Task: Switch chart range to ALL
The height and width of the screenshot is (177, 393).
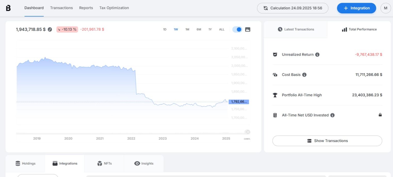Action: point(222,30)
